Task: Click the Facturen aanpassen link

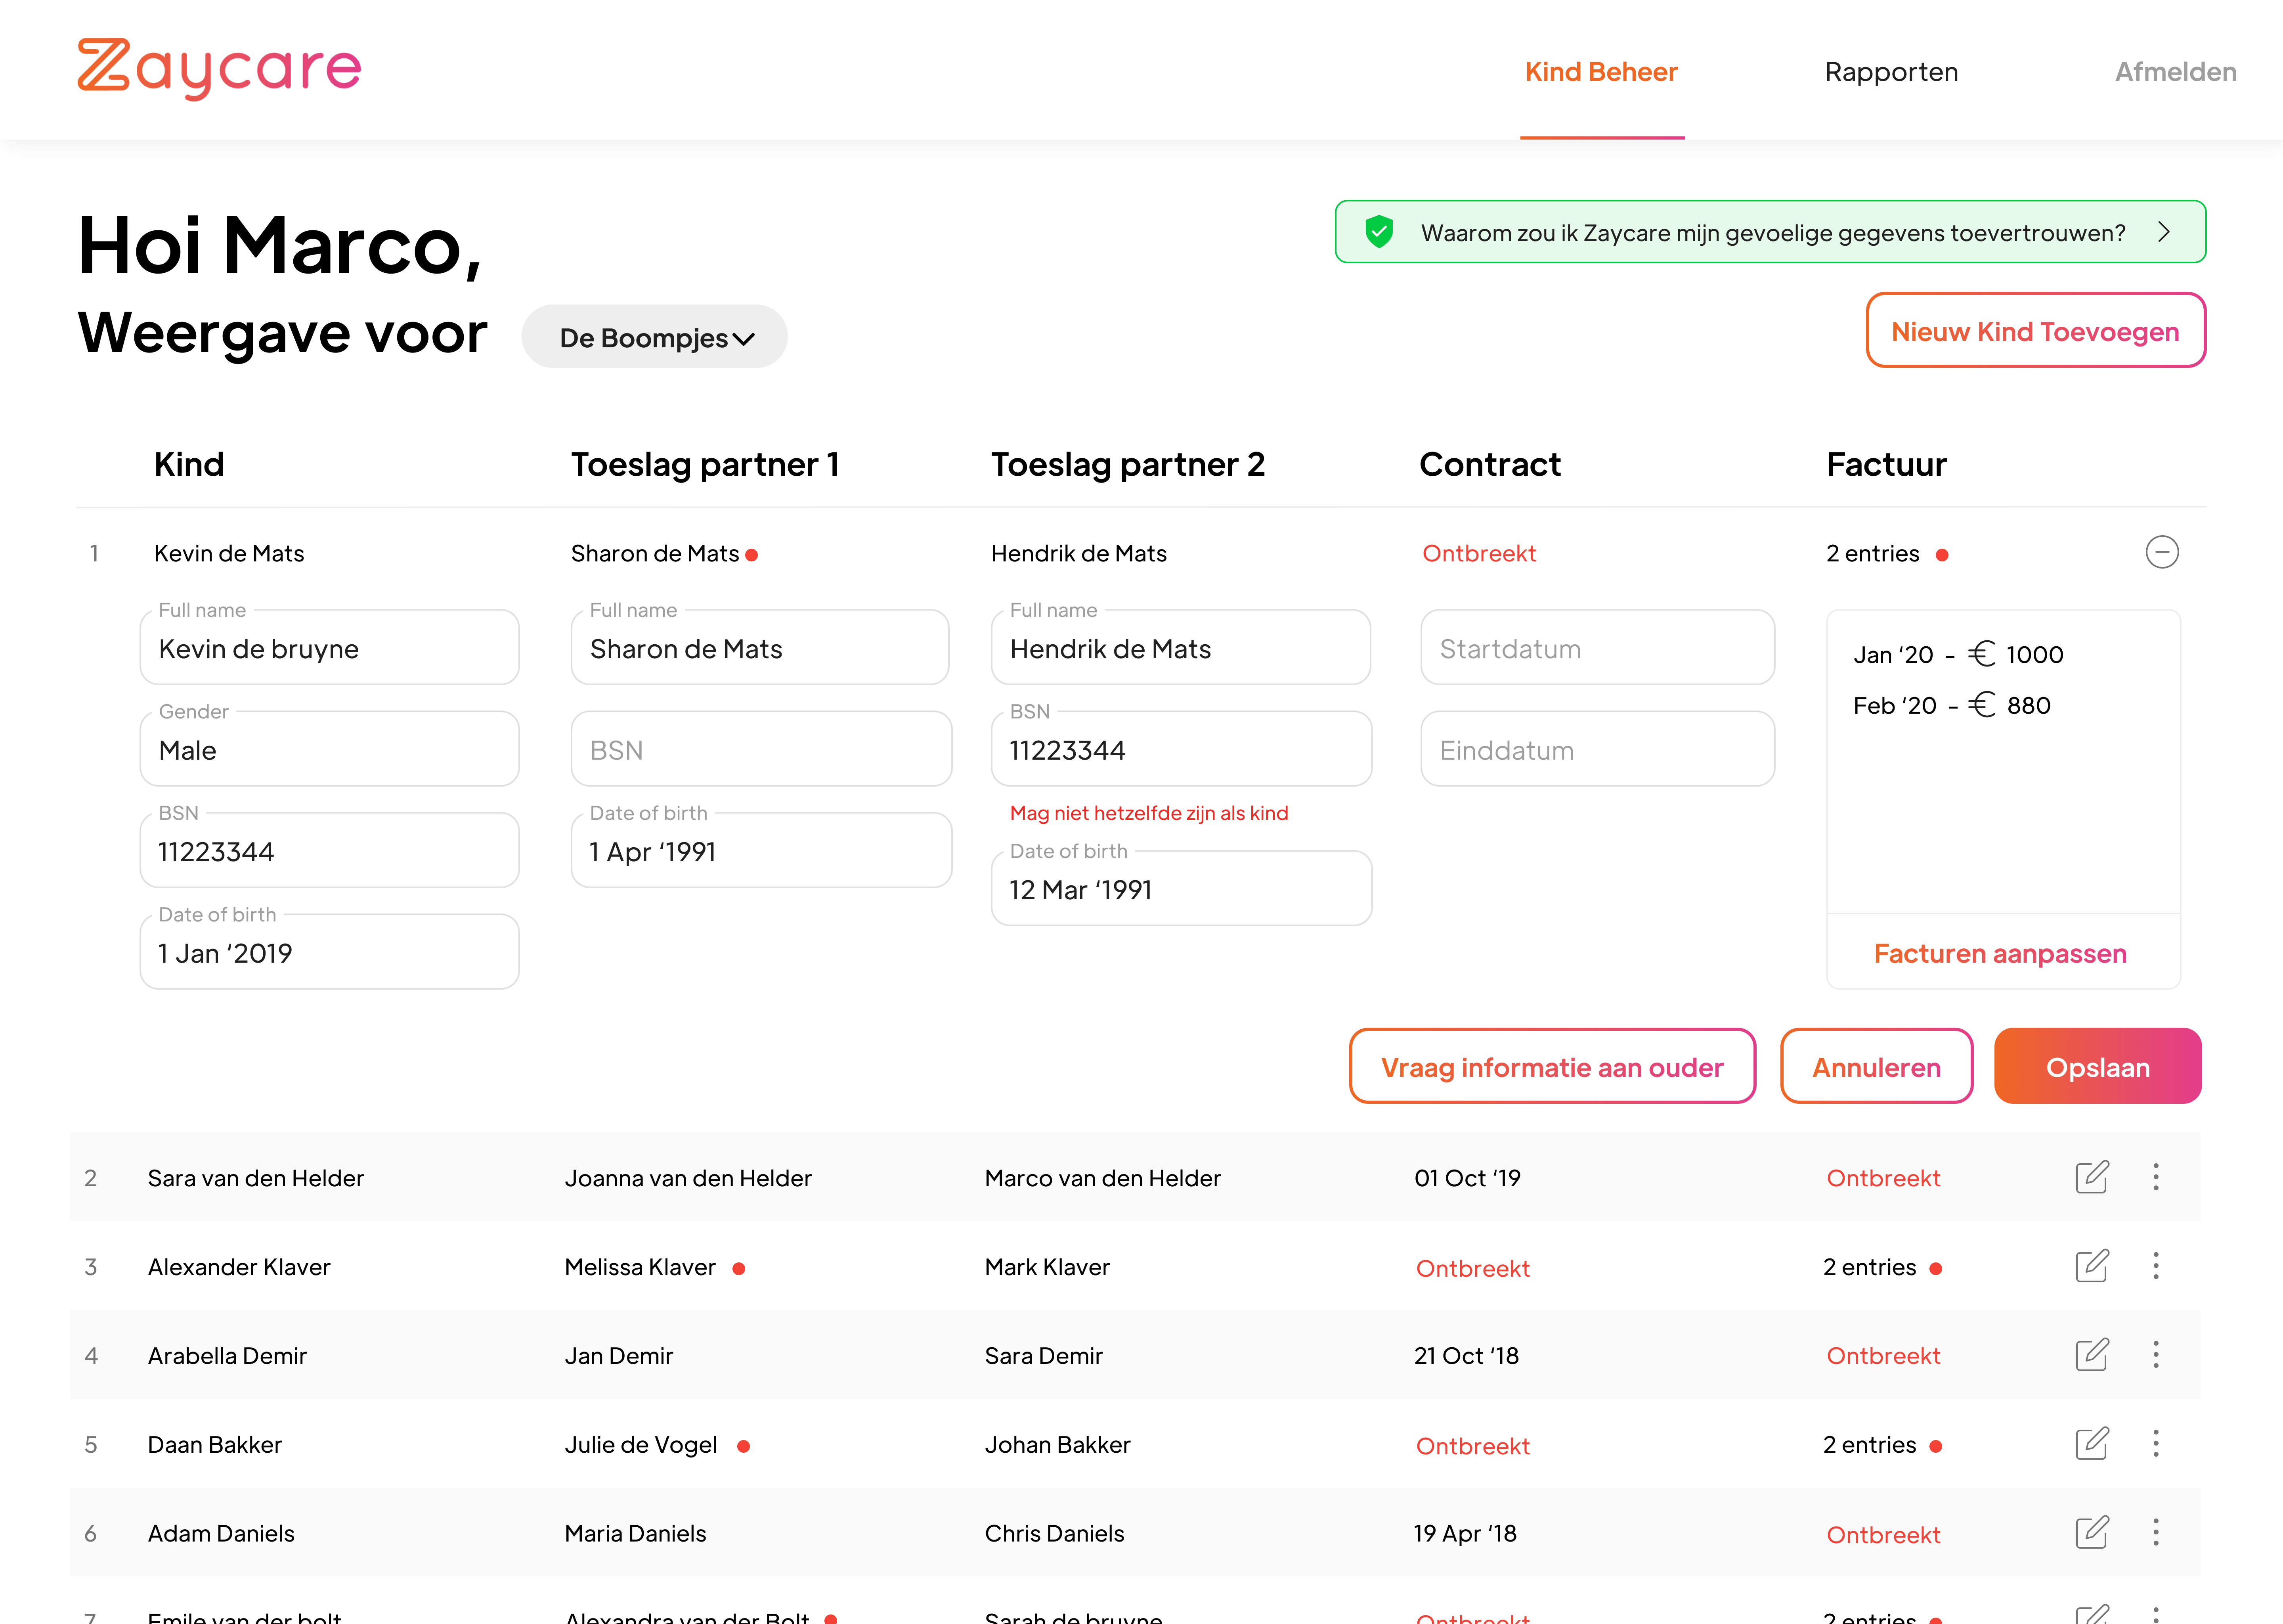Action: point(2000,953)
